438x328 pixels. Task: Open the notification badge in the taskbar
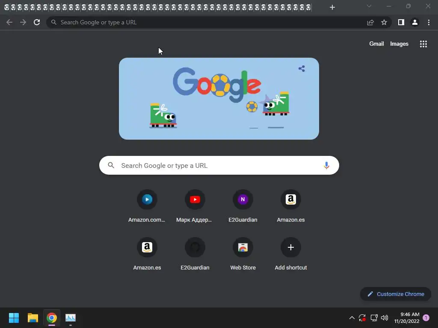426,318
